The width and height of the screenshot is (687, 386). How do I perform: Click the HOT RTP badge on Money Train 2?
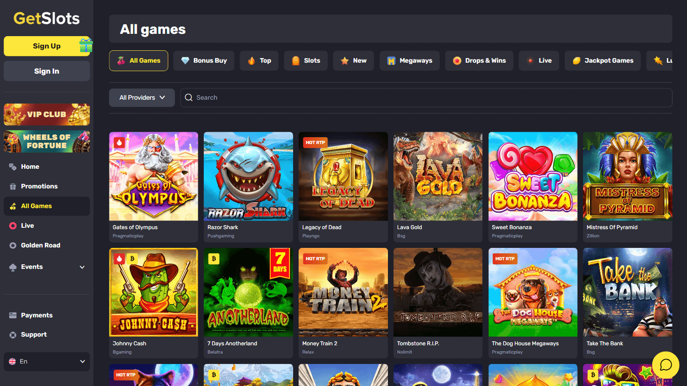point(315,259)
